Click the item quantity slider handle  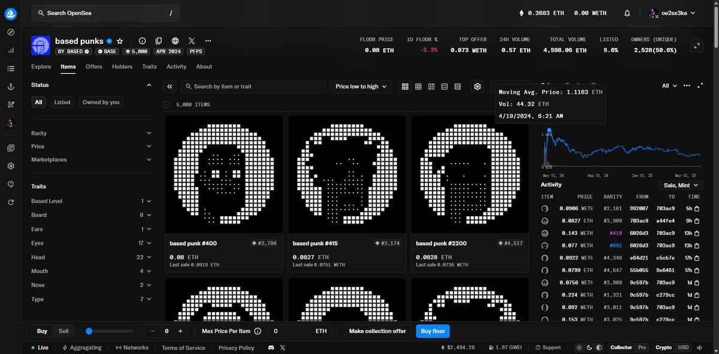89,331
